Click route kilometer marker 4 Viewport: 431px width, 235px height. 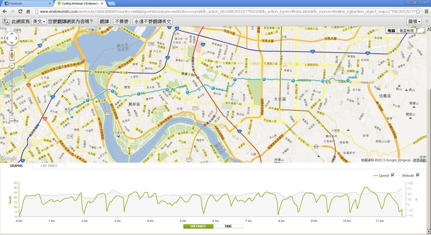pyautogui.click(x=167, y=90)
